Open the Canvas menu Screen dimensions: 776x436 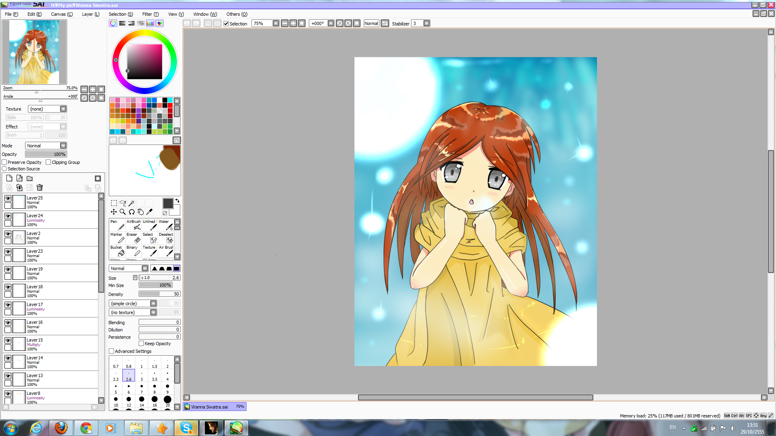point(61,14)
